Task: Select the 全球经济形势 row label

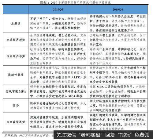Action: pos(16,40)
